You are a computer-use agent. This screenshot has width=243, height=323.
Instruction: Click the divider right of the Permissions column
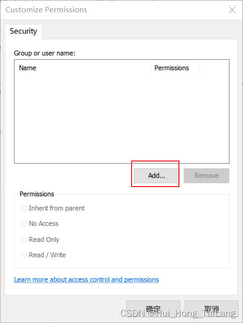click(200, 68)
